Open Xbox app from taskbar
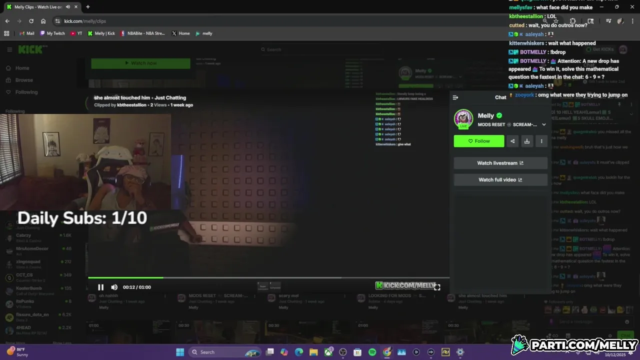The height and width of the screenshot is (360, 640). click(x=328, y=352)
